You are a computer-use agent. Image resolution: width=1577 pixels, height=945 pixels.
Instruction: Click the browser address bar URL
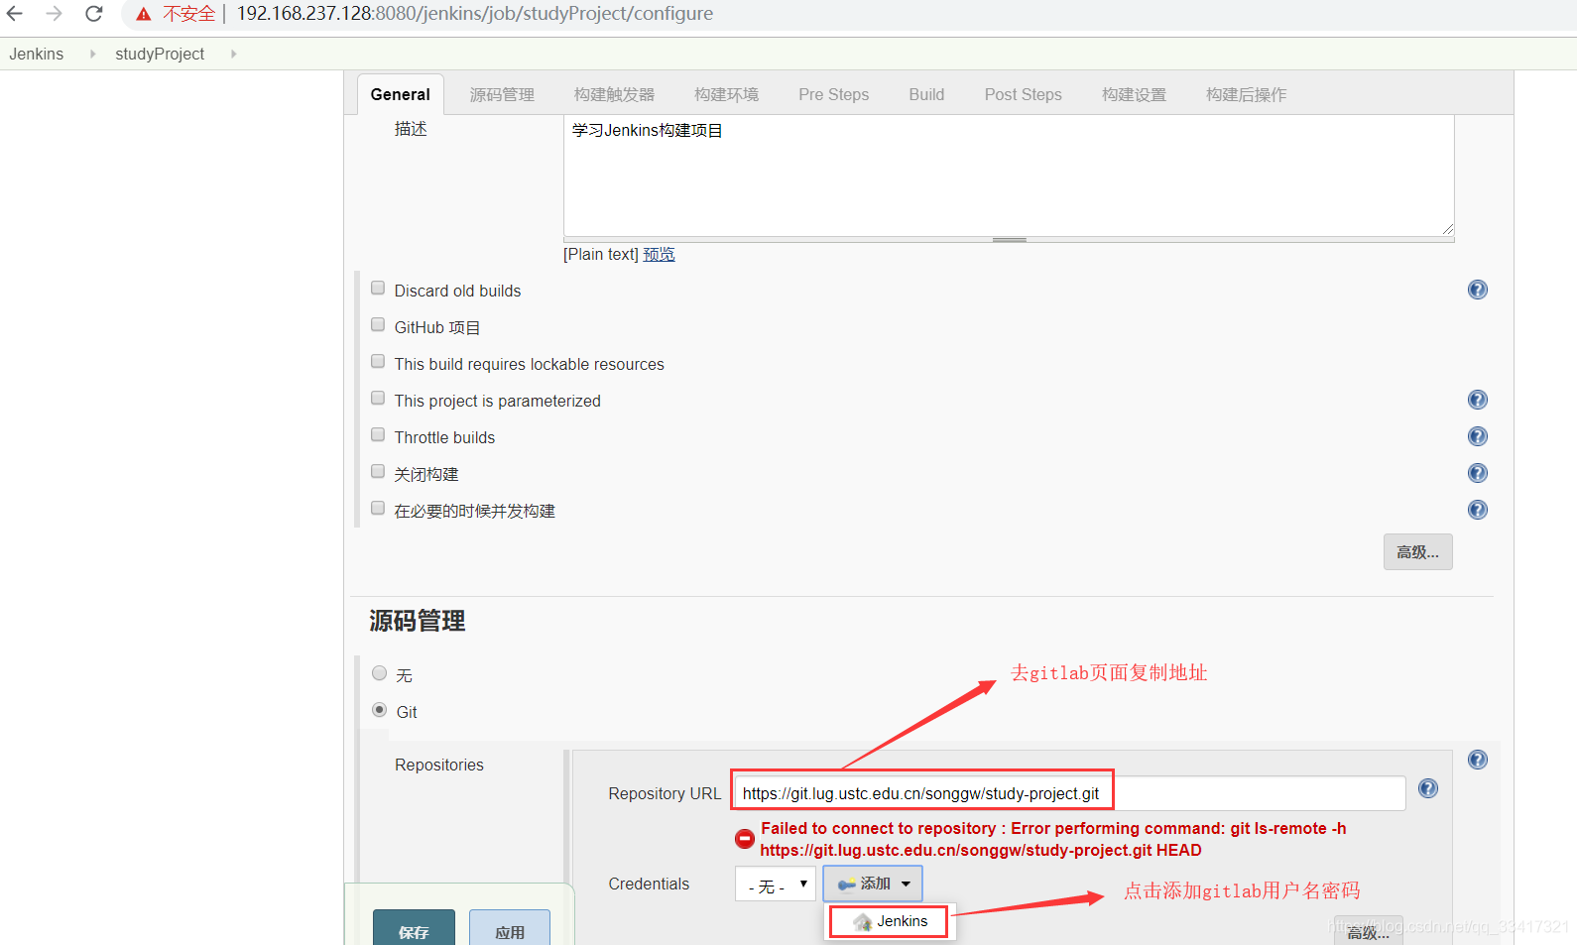click(475, 14)
